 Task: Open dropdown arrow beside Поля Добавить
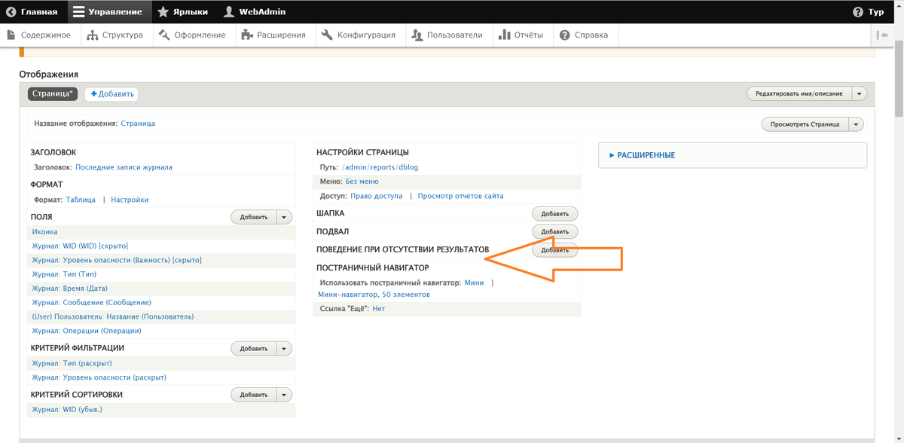284,217
